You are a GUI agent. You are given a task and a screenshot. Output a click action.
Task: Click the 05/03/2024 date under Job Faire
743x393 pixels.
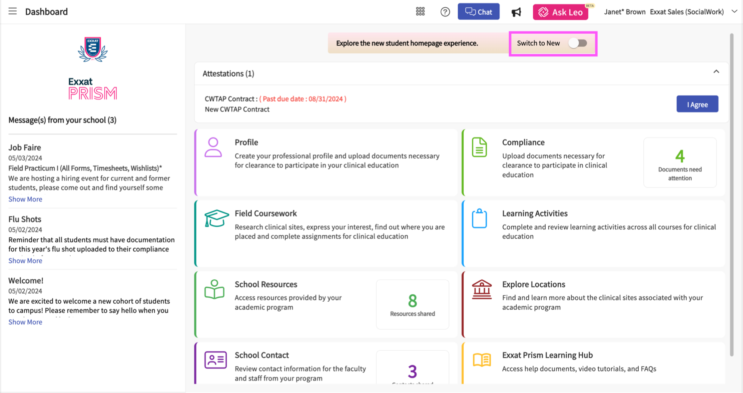[x=25, y=158]
